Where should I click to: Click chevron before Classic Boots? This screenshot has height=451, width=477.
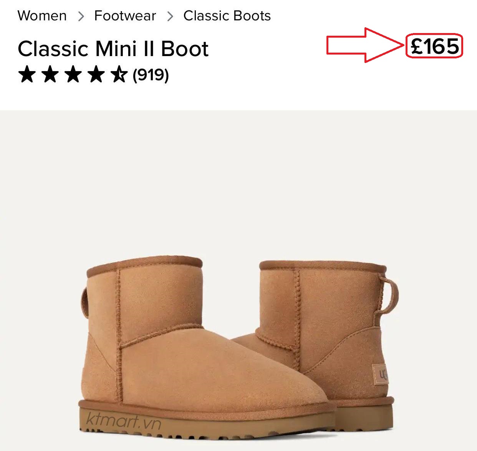click(170, 17)
